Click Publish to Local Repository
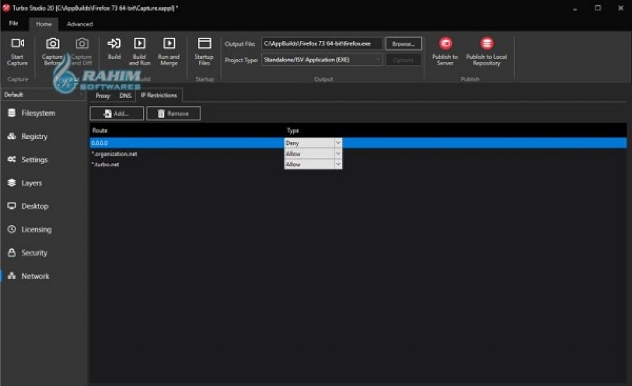 tap(487, 50)
